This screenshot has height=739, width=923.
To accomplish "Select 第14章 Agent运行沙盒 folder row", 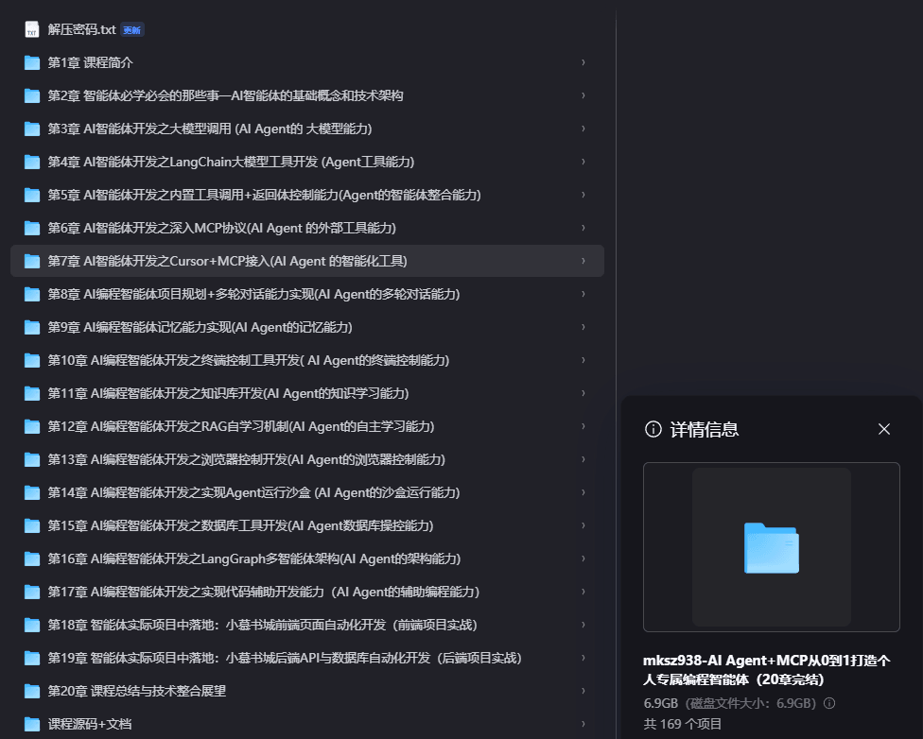I will 253,492.
